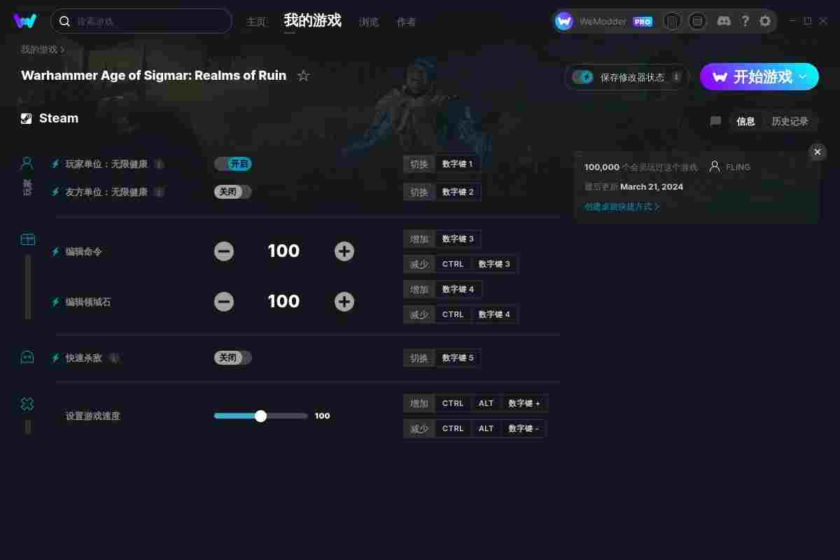Expand the 开始游戏 dropdown arrow
This screenshot has width=840, height=560.
click(804, 76)
